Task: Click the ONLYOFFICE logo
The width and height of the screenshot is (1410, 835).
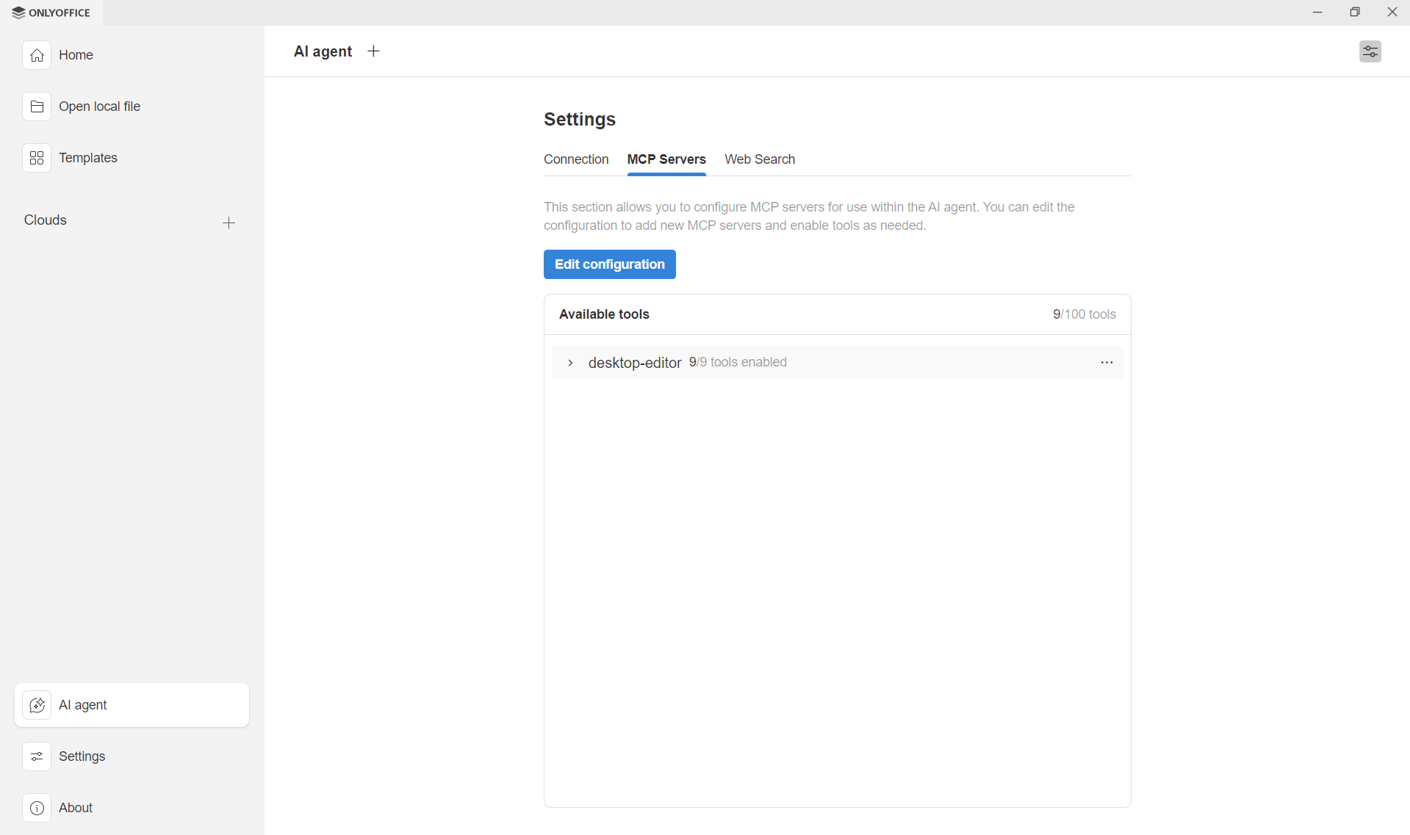Action: point(50,12)
